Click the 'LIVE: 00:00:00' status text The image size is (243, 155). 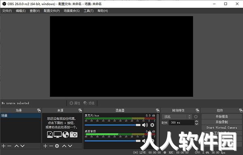tap(150, 153)
